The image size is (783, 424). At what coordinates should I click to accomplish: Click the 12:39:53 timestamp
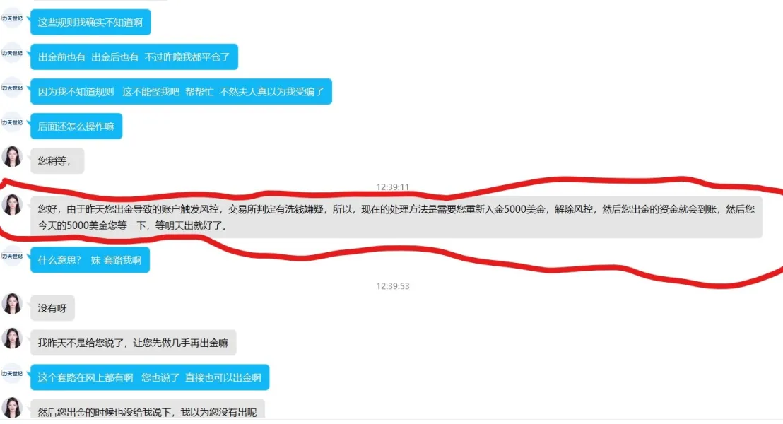(x=392, y=286)
